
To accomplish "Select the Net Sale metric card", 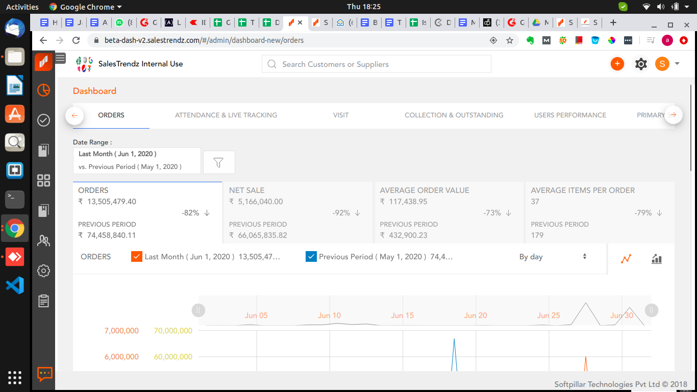I will pos(297,212).
